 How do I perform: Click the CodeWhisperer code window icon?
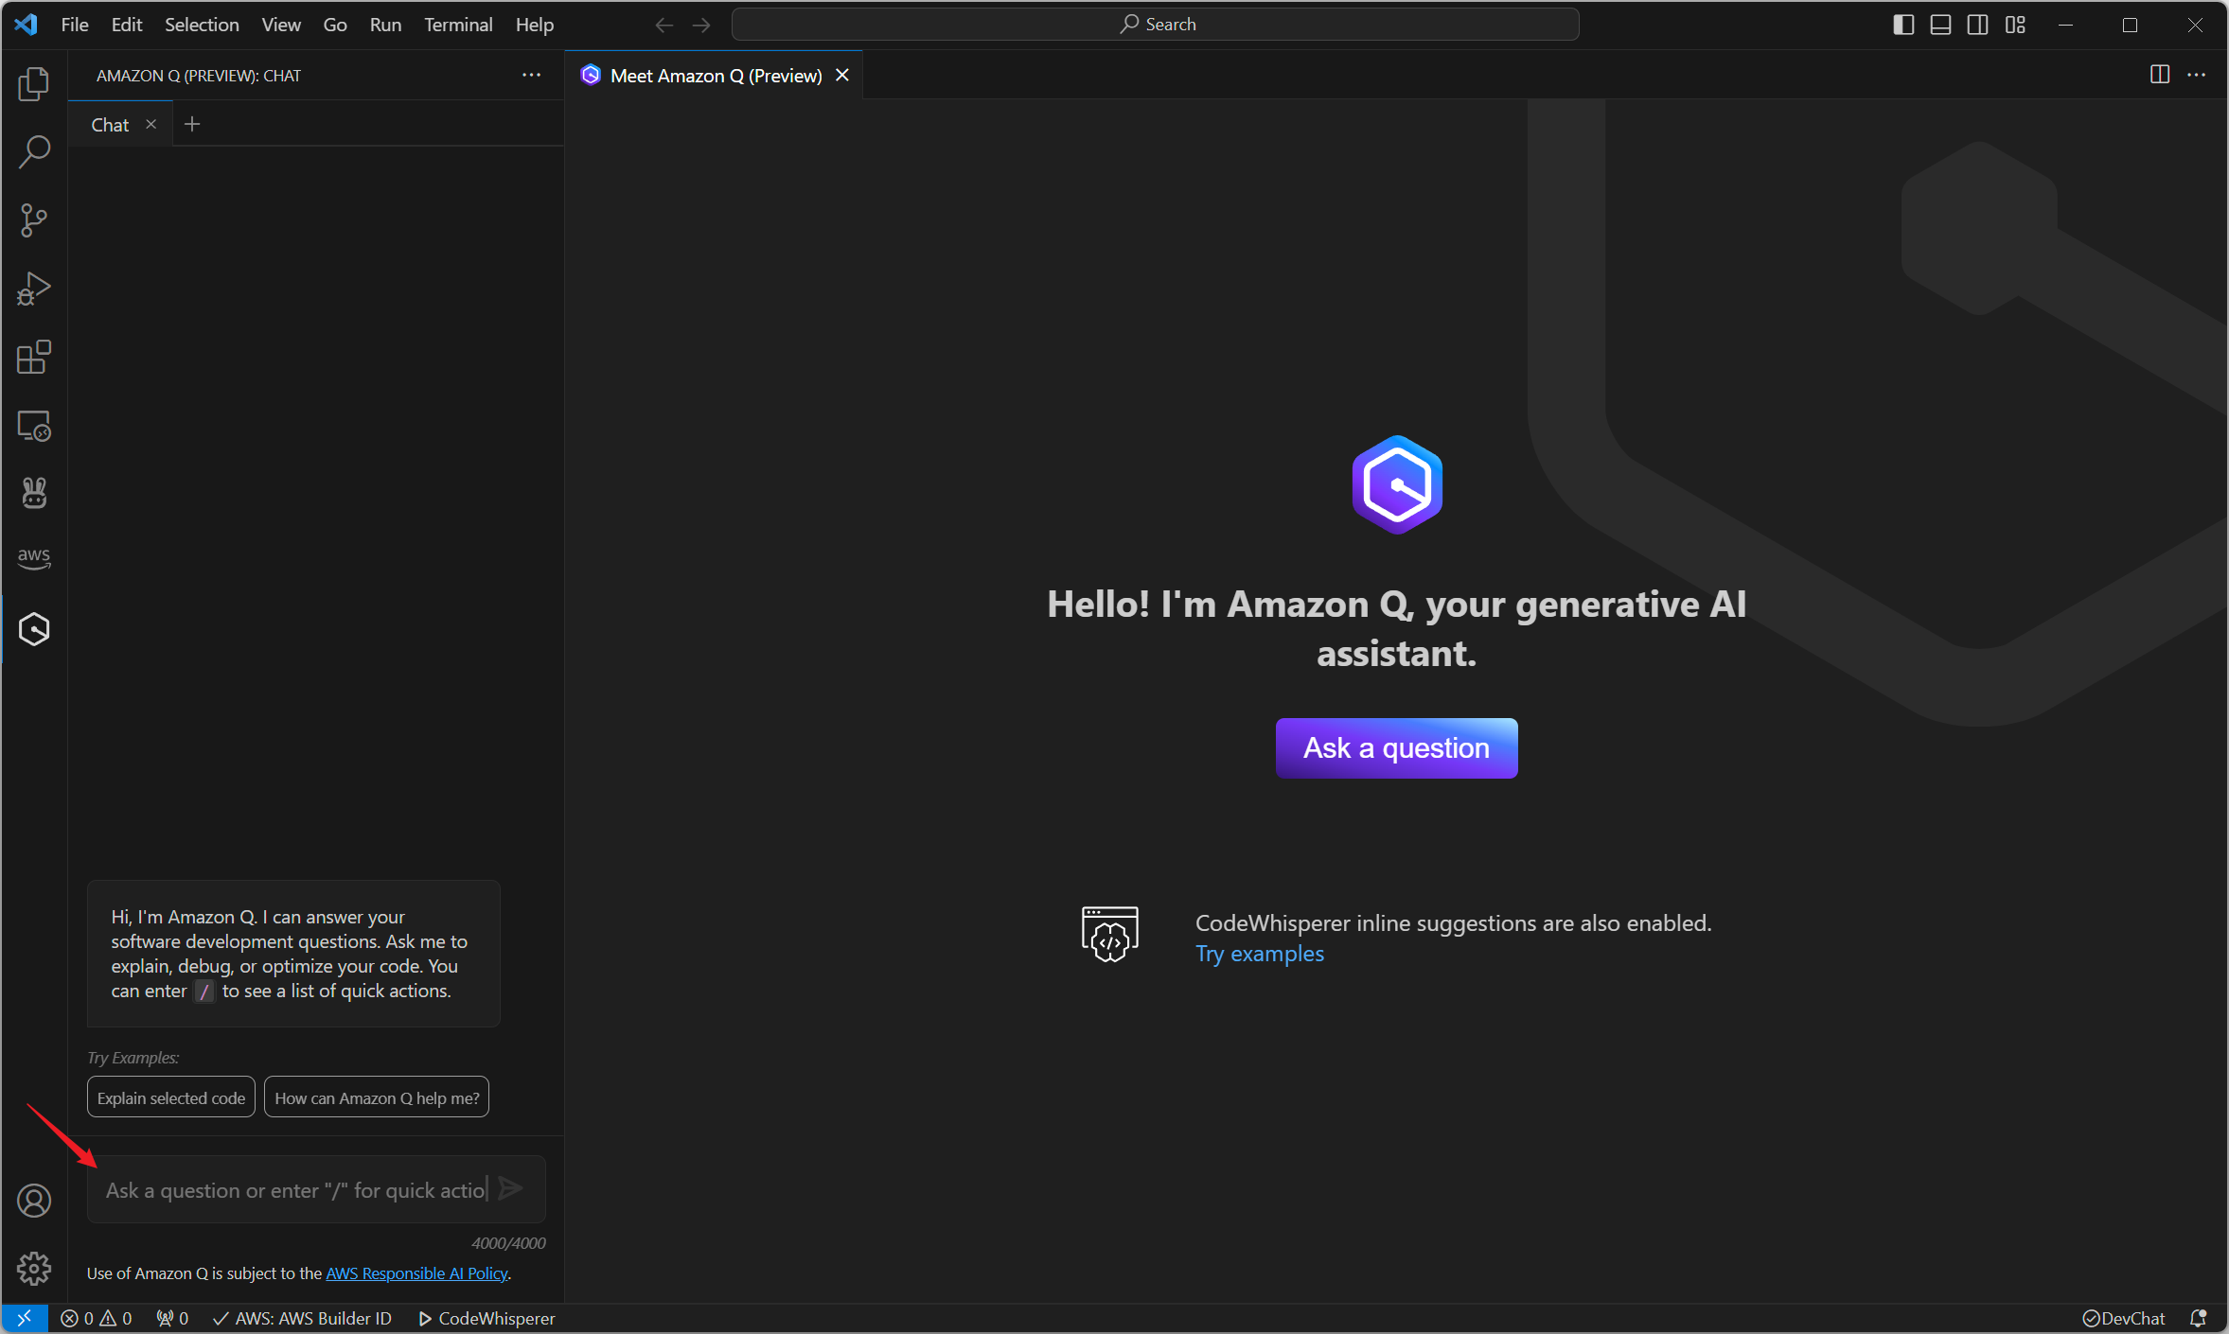click(1109, 935)
